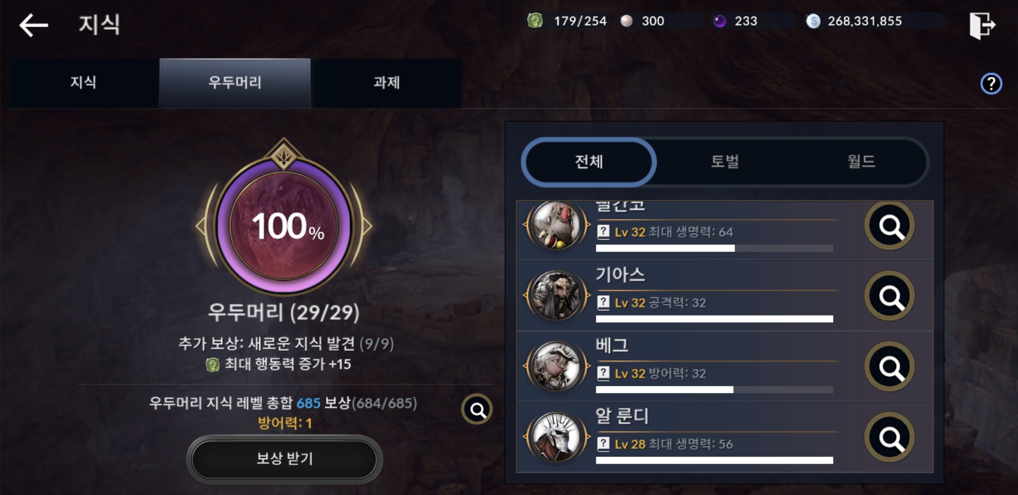The height and width of the screenshot is (495, 1018).
Task: Inspect 기아스 with its magnifier icon
Action: (x=890, y=296)
